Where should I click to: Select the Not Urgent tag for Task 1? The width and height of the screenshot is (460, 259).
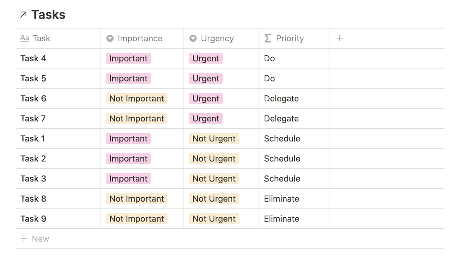(x=214, y=138)
